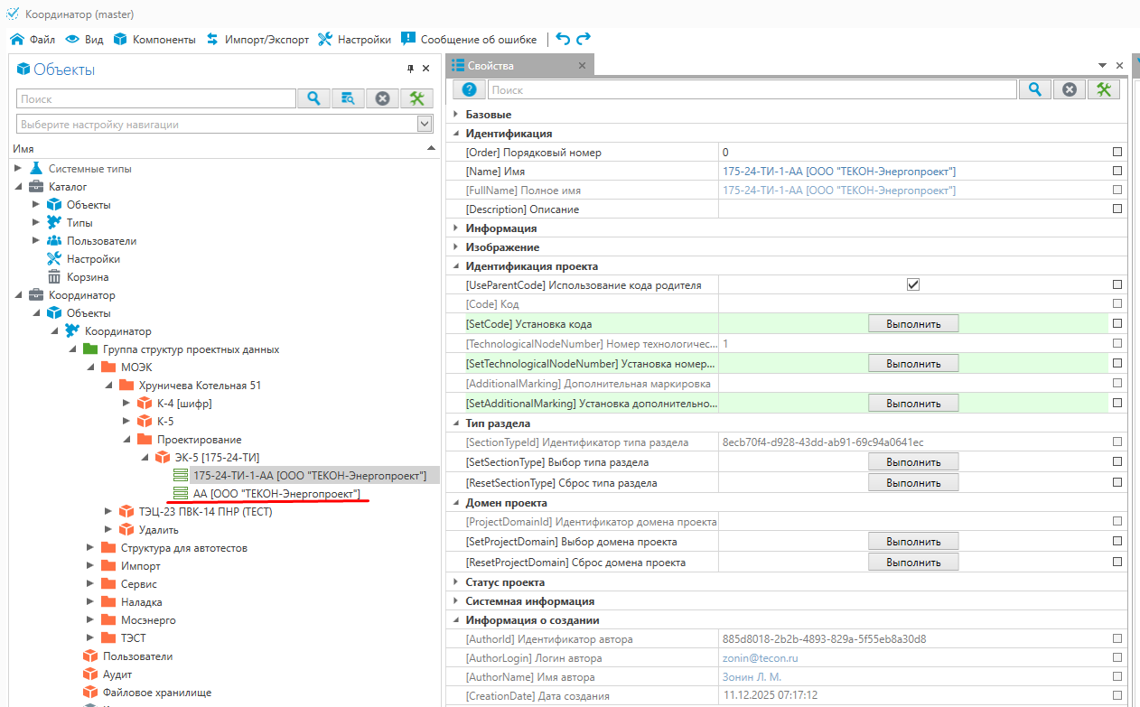Image resolution: width=1140 pixels, height=707 pixels.
Task: Click the advanced search icon in Objects panel
Action: (348, 98)
